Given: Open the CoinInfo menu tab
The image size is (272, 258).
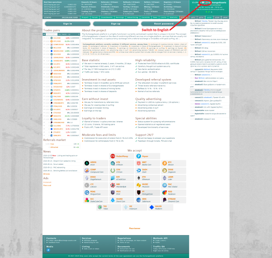Looking at the screenshot, I should (146, 18).
